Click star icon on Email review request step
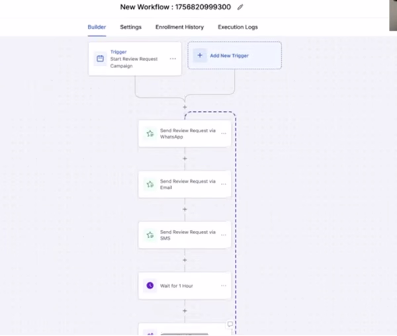 [x=150, y=184]
